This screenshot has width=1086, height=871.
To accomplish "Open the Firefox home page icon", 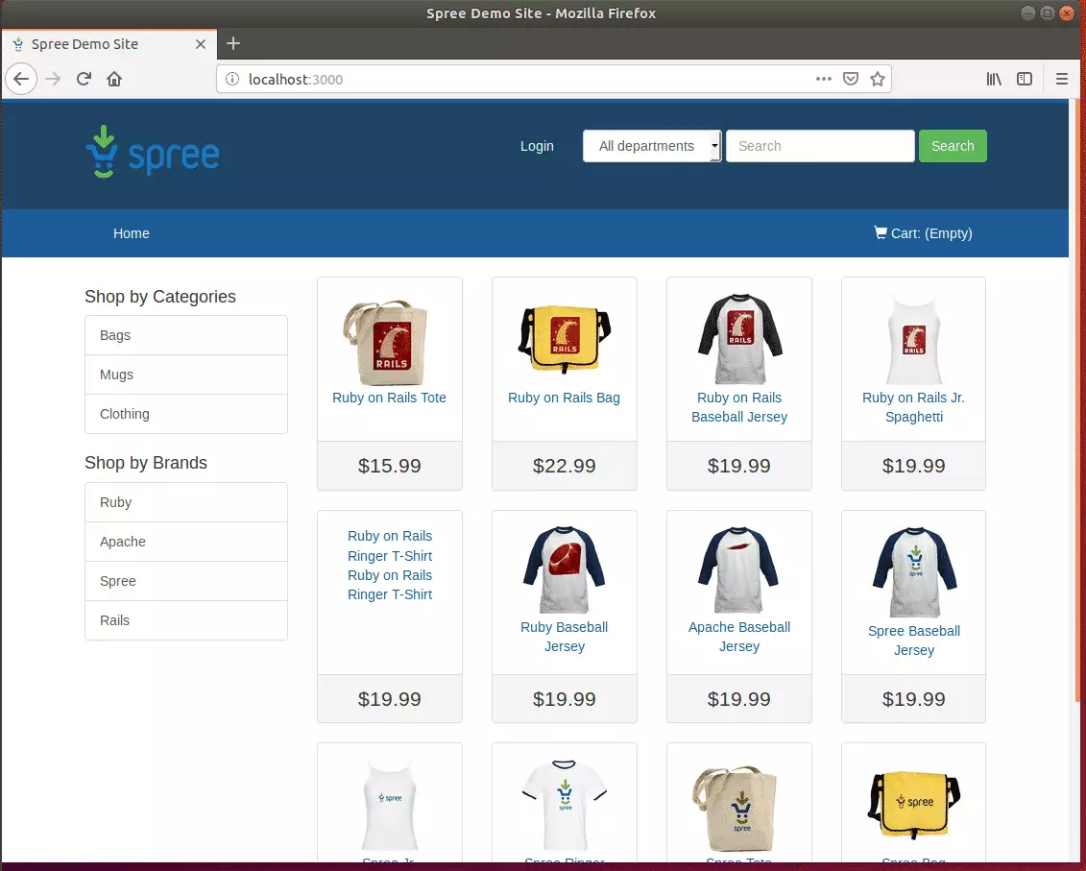I will (x=114, y=79).
